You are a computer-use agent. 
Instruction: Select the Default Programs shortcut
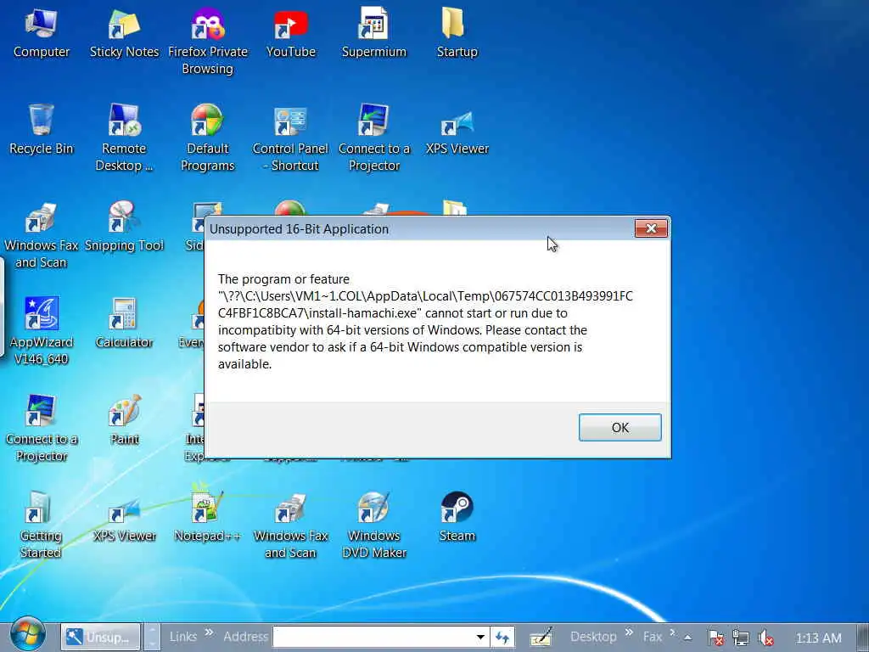point(207,138)
